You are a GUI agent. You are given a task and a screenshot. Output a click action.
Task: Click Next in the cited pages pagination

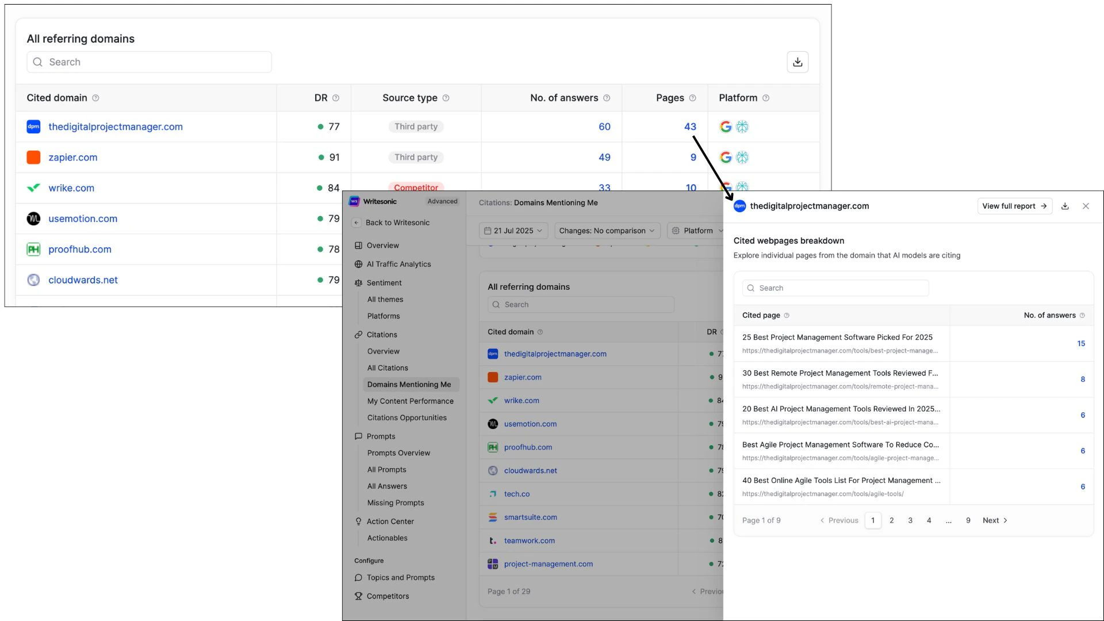click(995, 520)
